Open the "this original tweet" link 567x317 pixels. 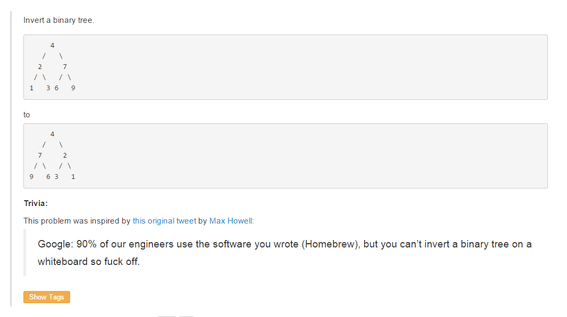pyautogui.click(x=164, y=221)
